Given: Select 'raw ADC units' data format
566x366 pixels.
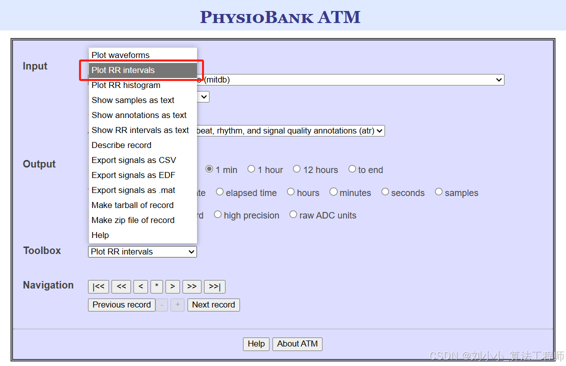Looking at the screenshot, I should 293,214.
